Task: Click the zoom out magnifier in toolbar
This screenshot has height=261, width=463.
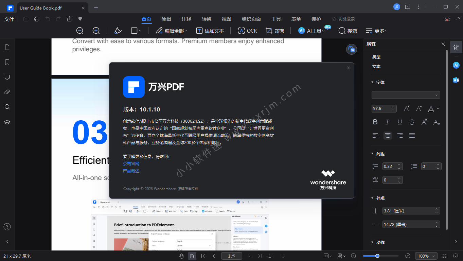Action: tap(80, 31)
